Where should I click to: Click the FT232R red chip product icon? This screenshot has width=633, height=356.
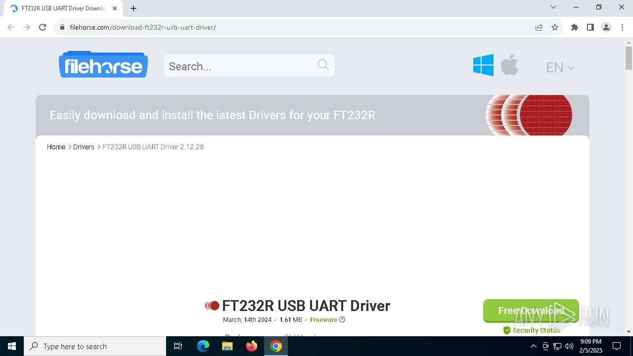coord(212,306)
